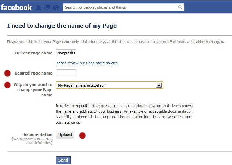Open the 'My Page name is misspelled' dropdown

pyautogui.click(x=109, y=85)
